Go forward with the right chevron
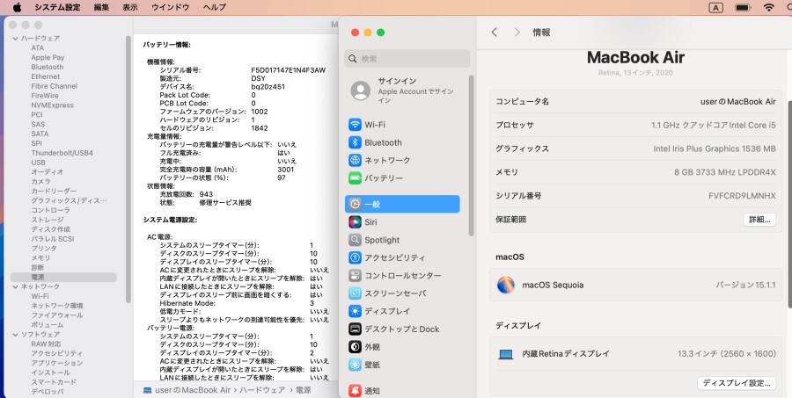The image size is (792, 398). [517, 33]
